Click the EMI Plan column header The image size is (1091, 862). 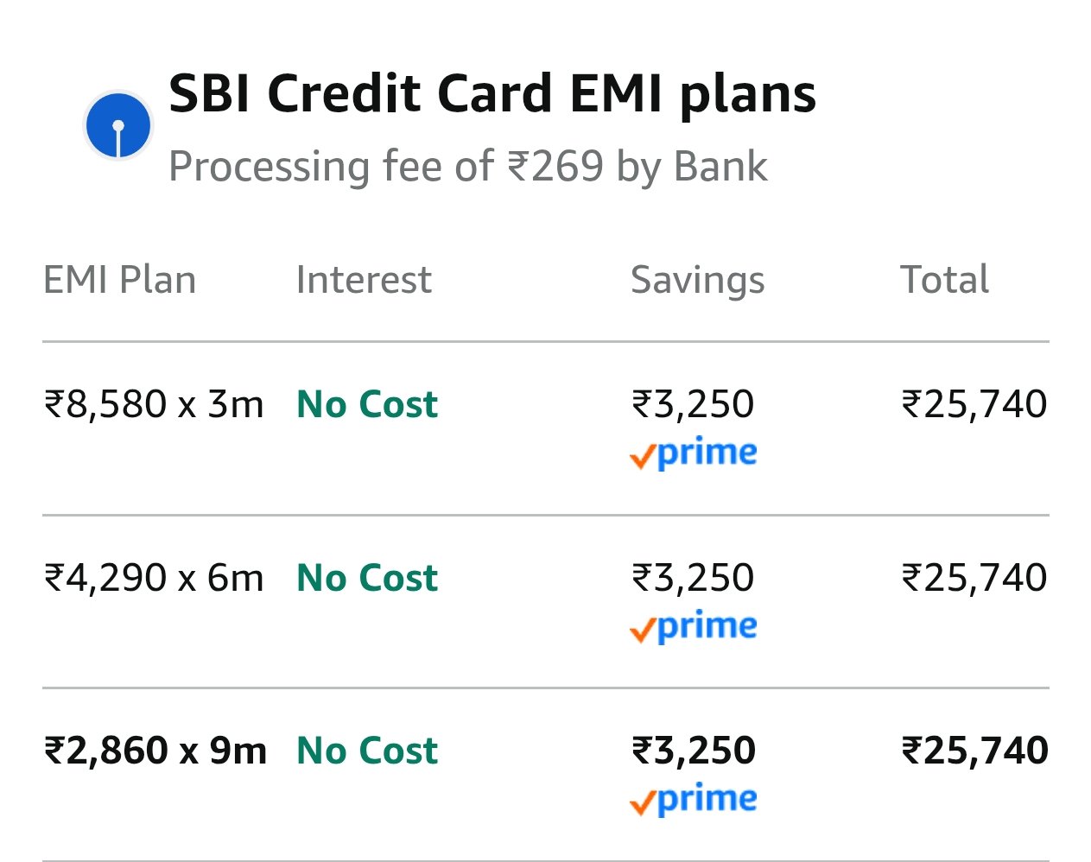point(120,280)
